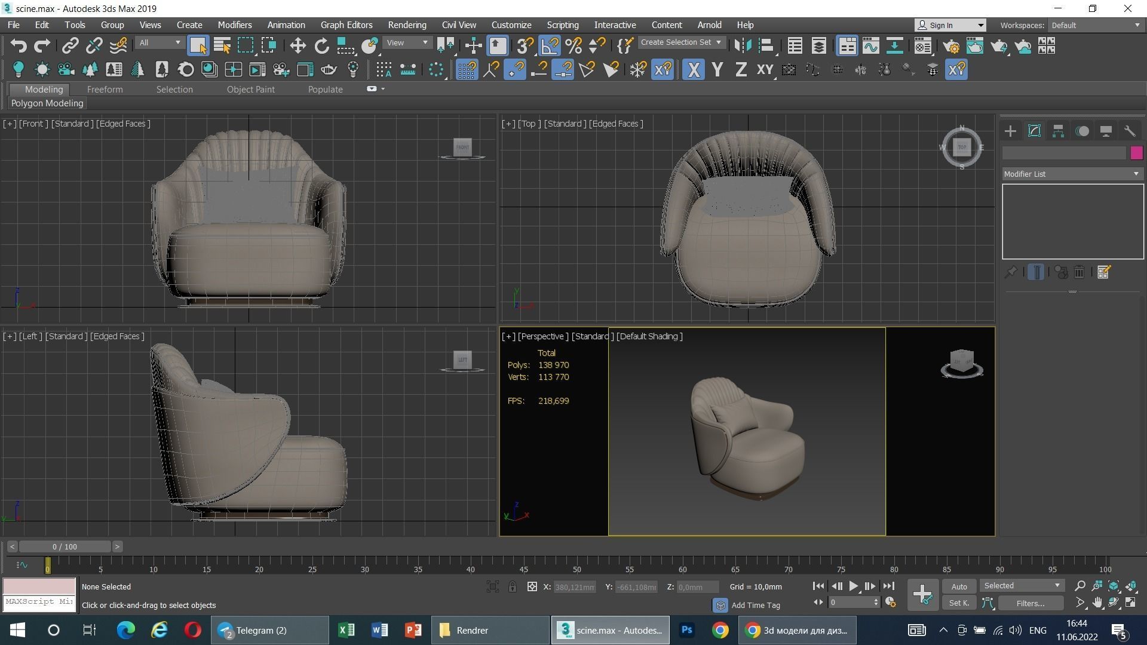This screenshot has height=645, width=1147.
Task: Toggle Restrict to X axis
Action: point(693,70)
